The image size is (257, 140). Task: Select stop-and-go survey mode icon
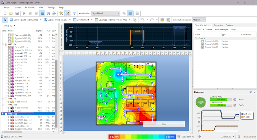point(48,13)
